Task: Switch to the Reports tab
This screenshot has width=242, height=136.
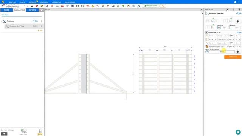Action: point(32,10)
